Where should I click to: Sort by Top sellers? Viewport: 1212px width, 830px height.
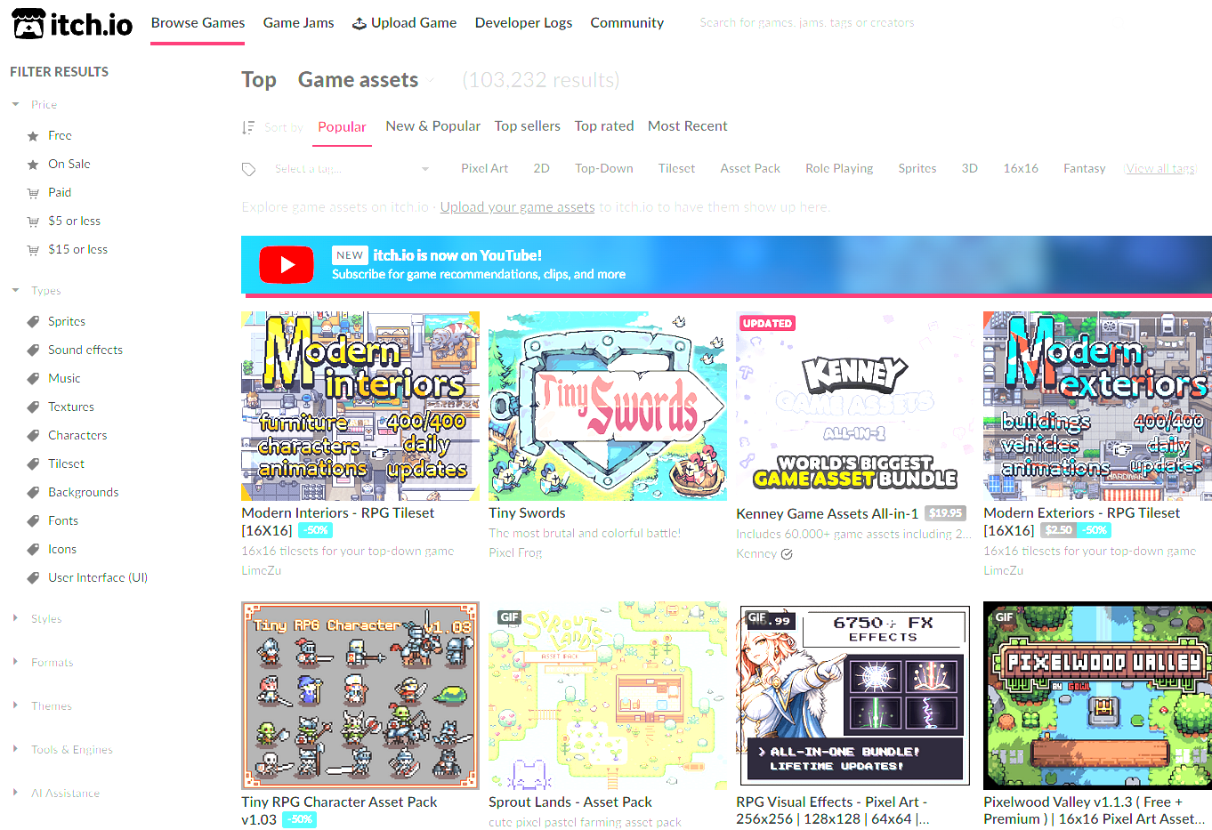pyautogui.click(x=528, y=126)
